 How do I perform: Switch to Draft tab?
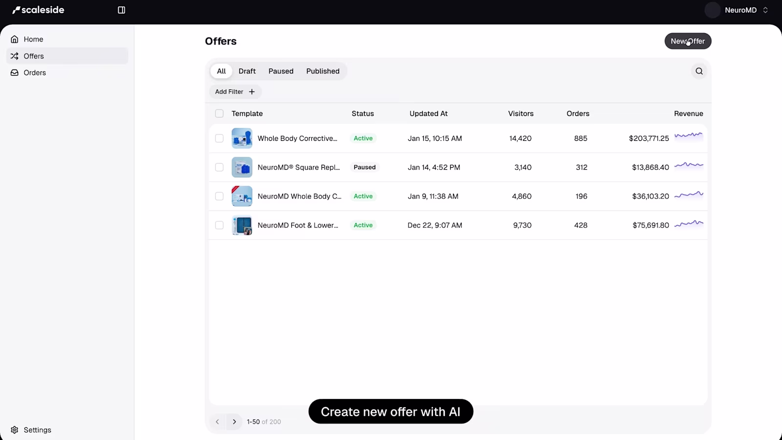247,71
